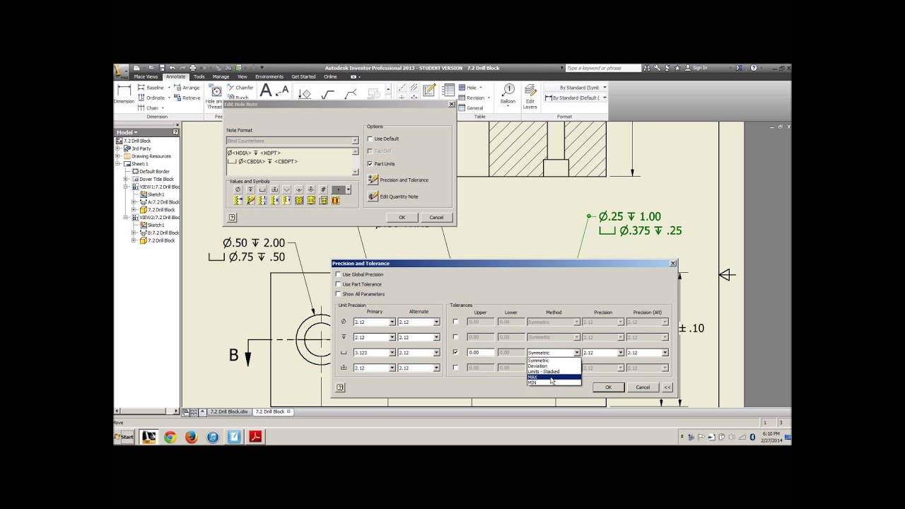This screenshot has width=905, height=509.
Task: Click the Retrieve dimensions tool
Action: click(187, 98)
